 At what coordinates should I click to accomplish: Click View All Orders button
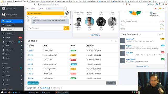tap(111, 83)
